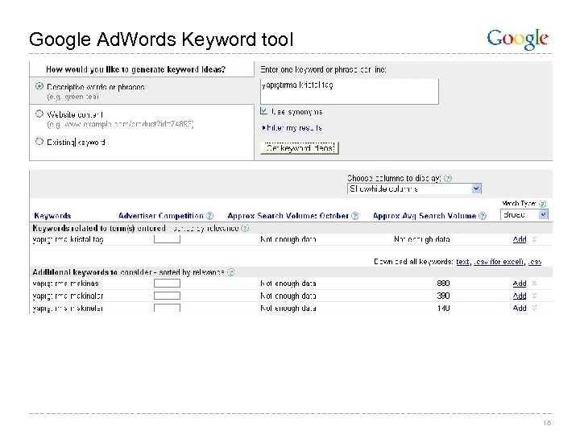Expand options arrow in the 140 row
Image resolution: width=580 pixels, height=435 pixels.
[x=535, y=308]
